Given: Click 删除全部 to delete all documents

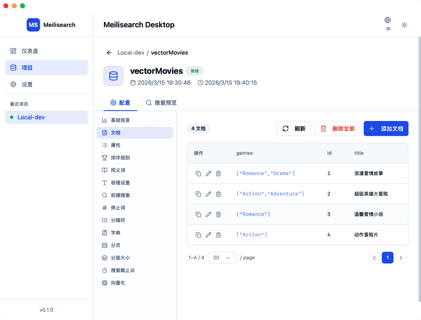Looking at the screenshot, I should (x=337, y=128).
